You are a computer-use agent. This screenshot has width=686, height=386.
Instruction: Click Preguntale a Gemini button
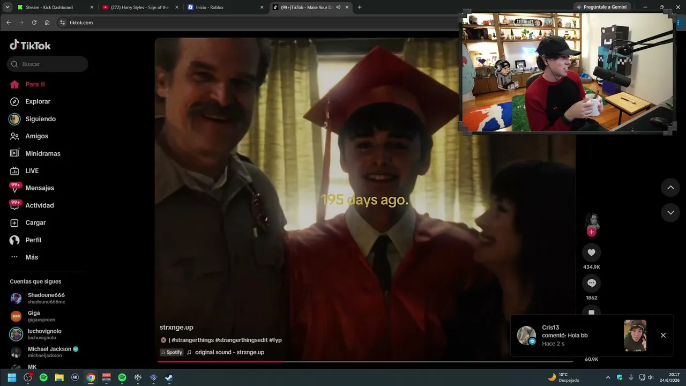(x=601, y=8)
